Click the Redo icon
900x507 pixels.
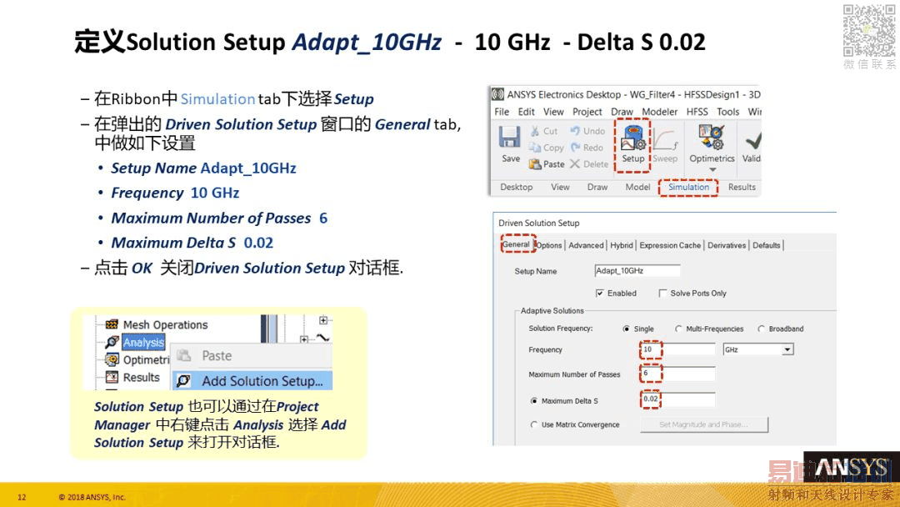575,148
